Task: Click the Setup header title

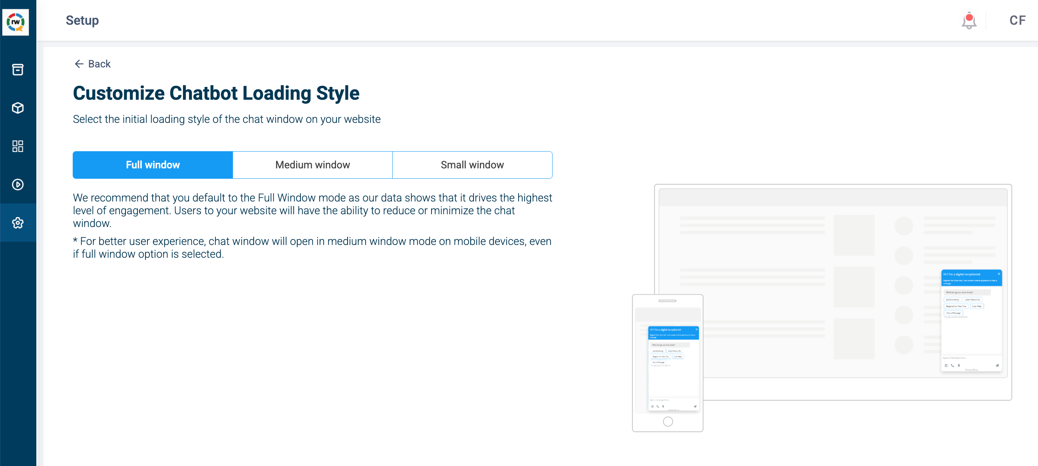Action: tap(82, 20)
